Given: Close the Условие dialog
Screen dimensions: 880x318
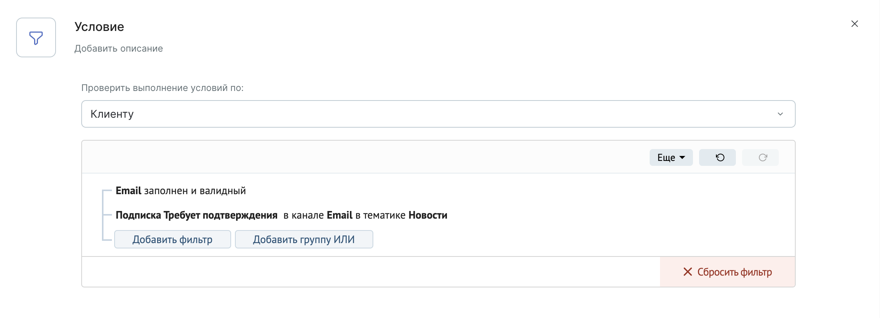Looking at the screenshot, I should tap(854, 24).
